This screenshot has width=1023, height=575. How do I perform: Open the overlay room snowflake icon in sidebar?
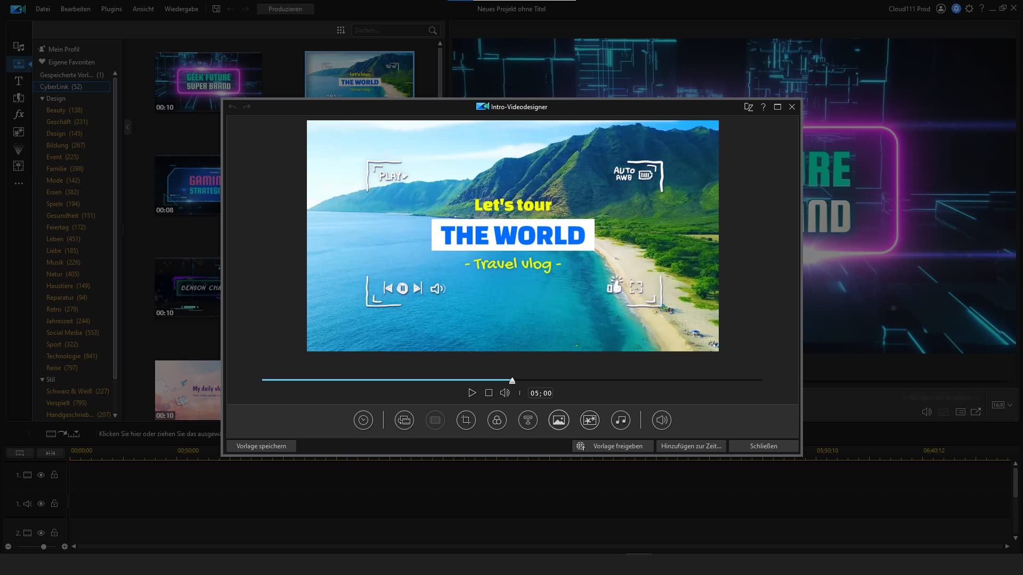pyautogui.click(x=19, y=132)
